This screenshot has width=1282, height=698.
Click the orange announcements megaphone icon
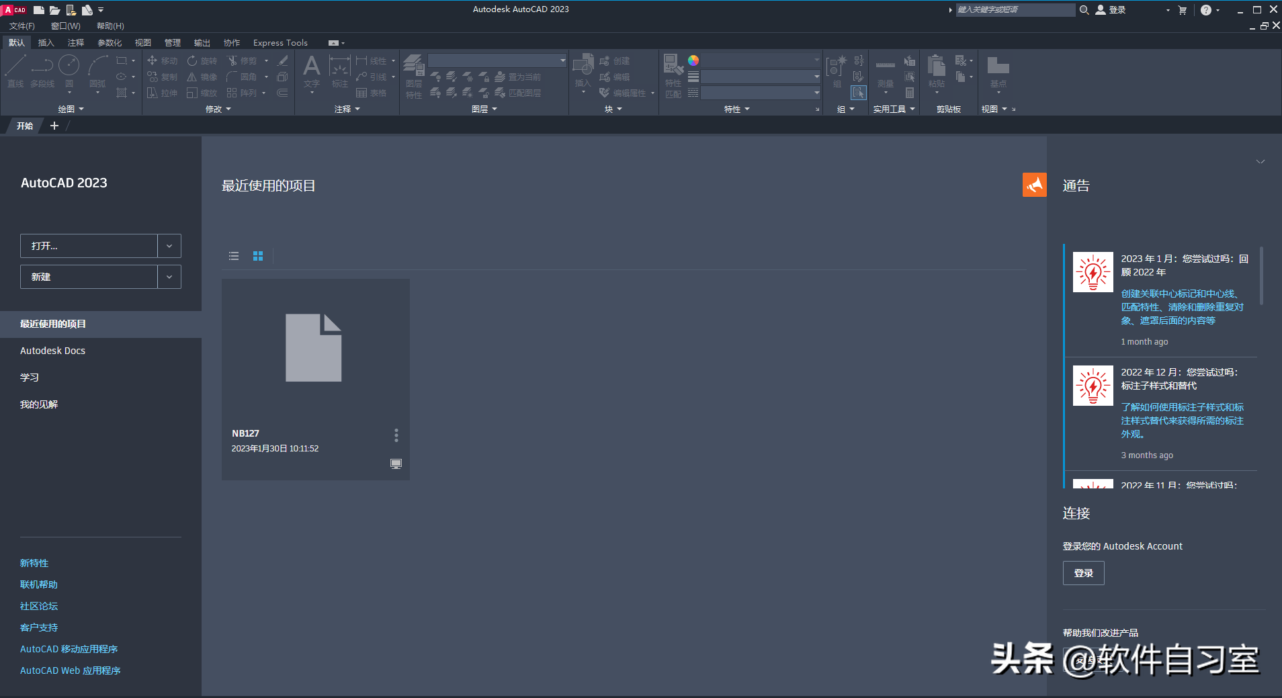tap(1035, 185)
